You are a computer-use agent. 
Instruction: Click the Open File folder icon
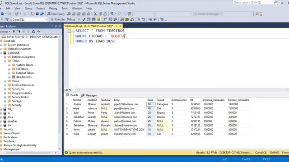pos(32,14)
